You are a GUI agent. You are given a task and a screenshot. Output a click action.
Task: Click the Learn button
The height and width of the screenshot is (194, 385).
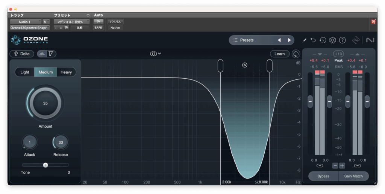coord(279,54)
